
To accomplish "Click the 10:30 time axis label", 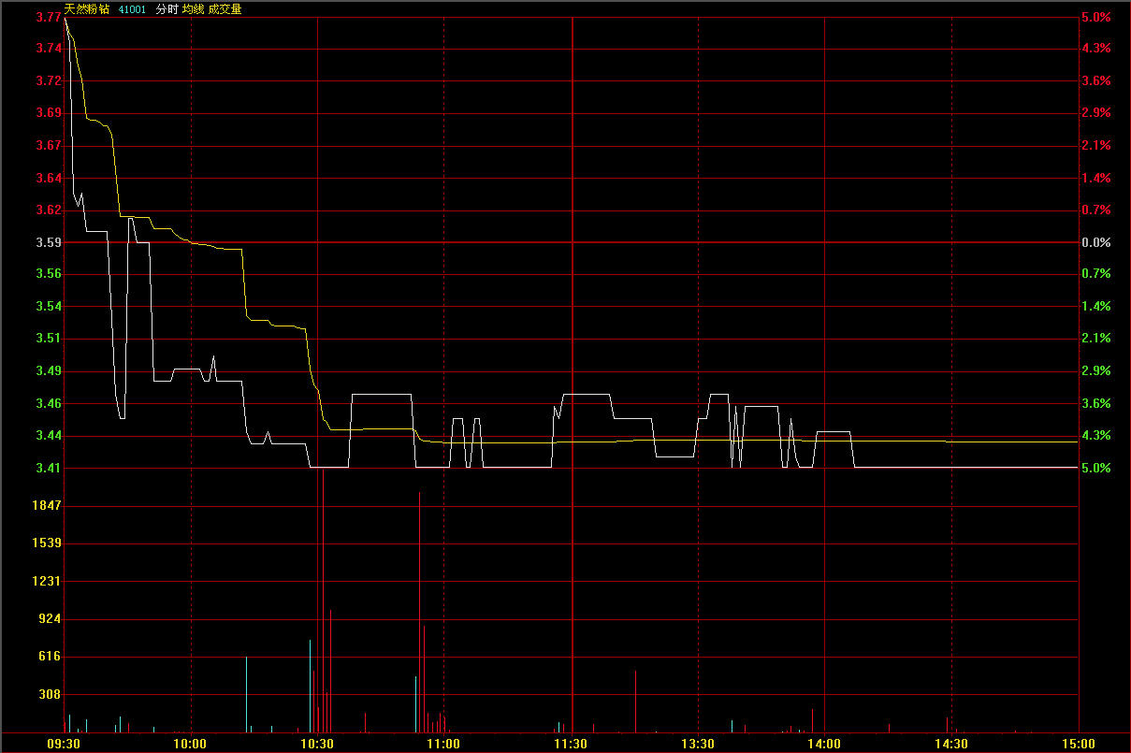I will [317, 744].
